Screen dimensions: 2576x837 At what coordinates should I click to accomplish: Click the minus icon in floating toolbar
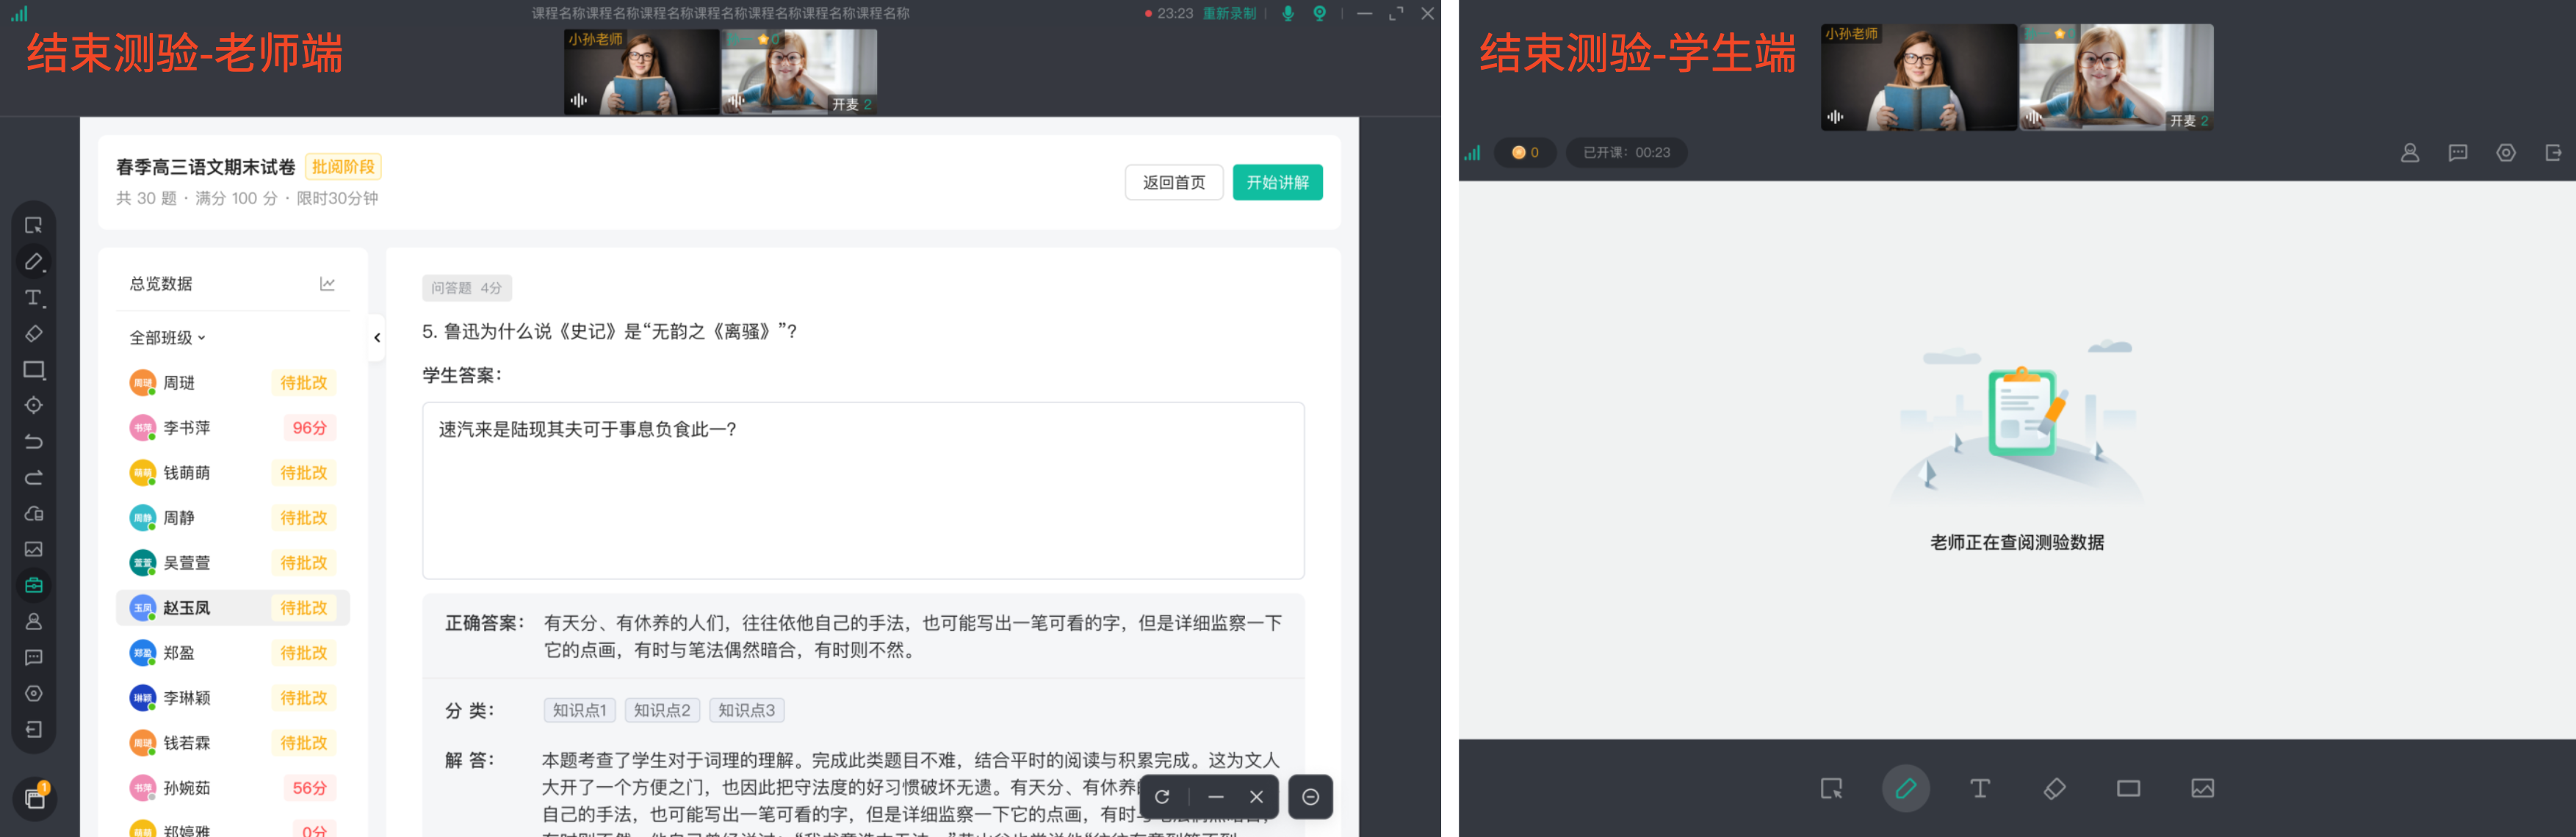point(1216,797)
